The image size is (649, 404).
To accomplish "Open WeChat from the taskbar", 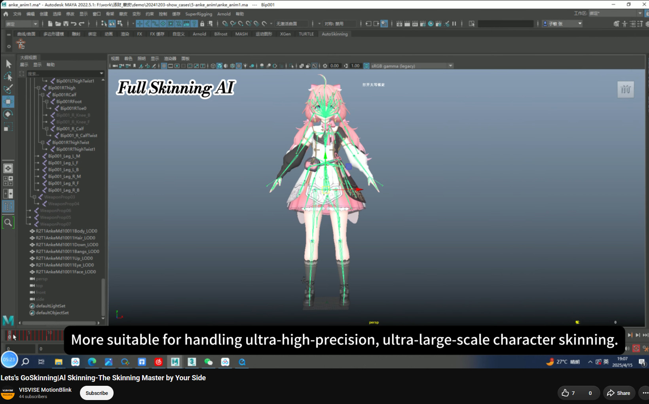I will coord(209,362).
